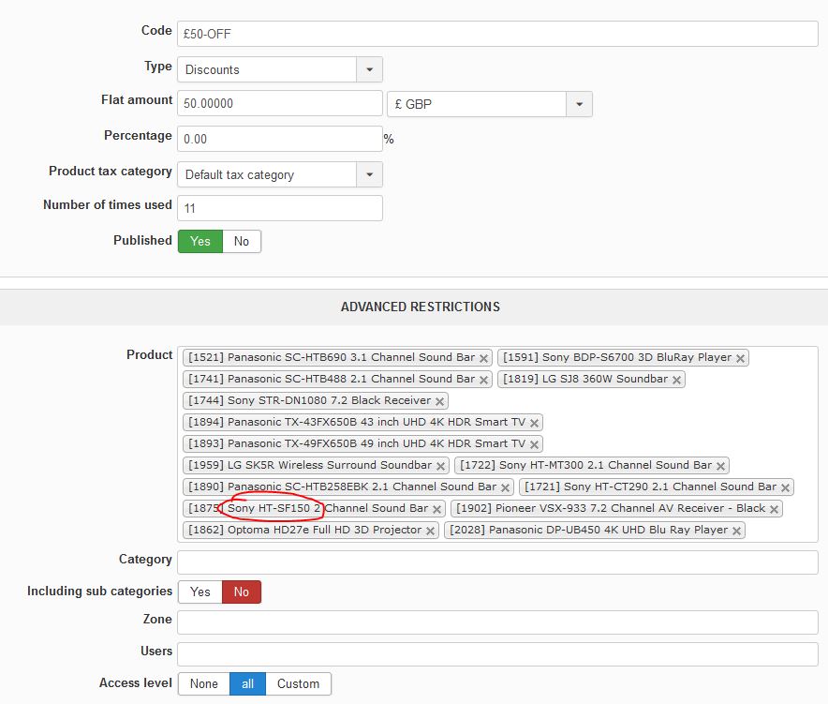Screen dimensions: 828x704
Task: Delete the Pioneer VSX-933 AV Receiver tag
Action: point(774,509)
